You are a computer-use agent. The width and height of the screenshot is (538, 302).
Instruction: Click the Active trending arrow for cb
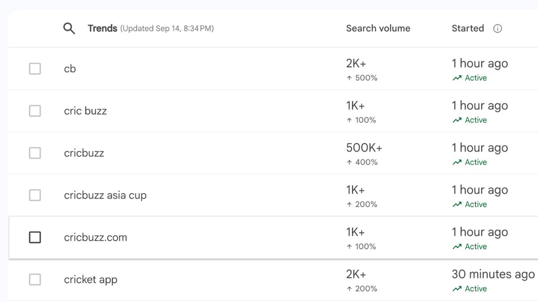[x=457, y=78]
